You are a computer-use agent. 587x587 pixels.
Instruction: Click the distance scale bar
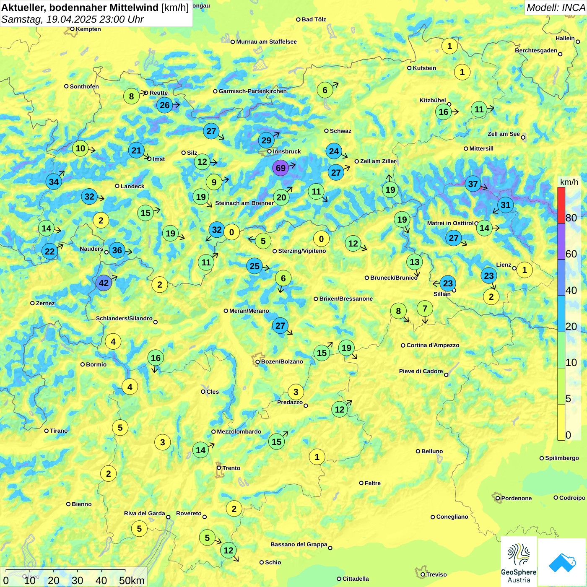[x=73, y=577]
